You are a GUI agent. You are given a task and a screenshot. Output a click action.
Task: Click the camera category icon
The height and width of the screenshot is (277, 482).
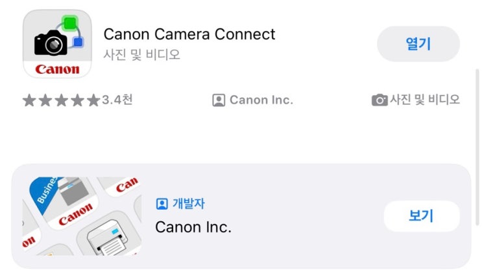point(380,100)
